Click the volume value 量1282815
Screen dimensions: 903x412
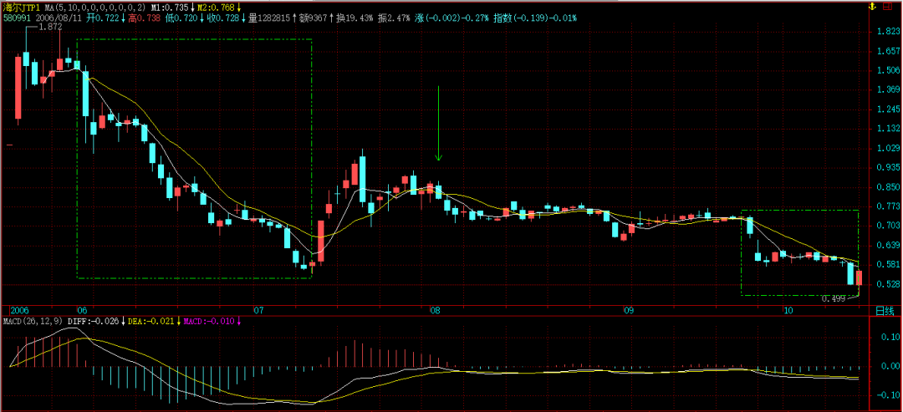pyautogui.click(x=269, y=18)
